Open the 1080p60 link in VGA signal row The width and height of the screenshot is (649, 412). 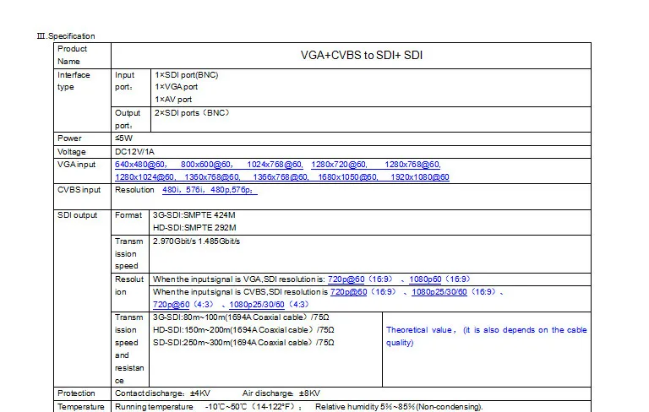coord(428,279)
